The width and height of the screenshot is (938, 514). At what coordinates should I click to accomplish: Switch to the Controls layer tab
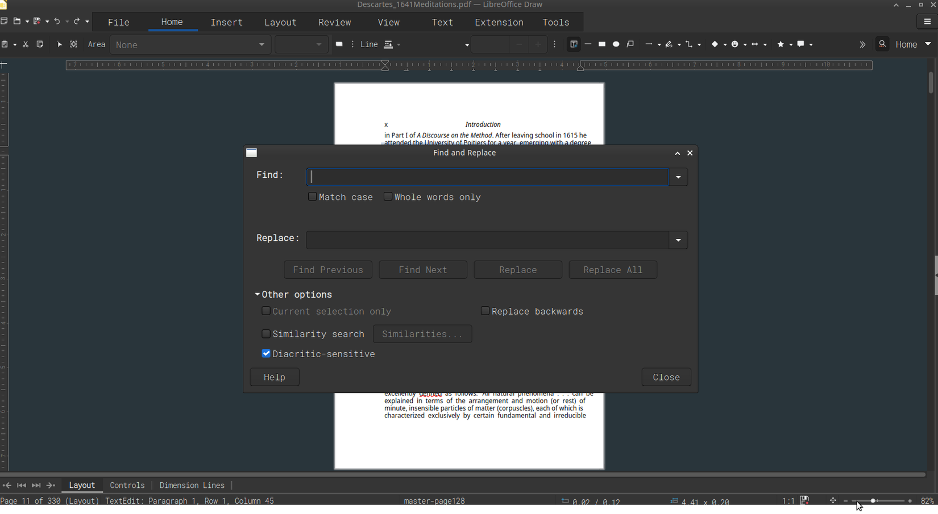127,485
